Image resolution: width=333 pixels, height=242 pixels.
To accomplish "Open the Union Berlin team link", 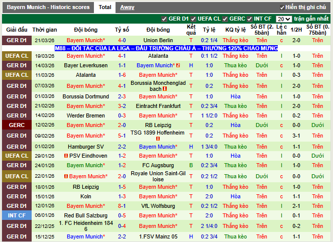I will pos(158,40).
